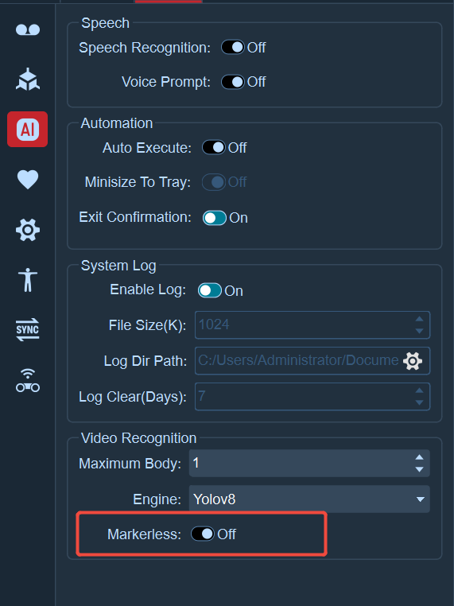Click the Log Dir Path field
Viewport: 454px width, 606px height.
click(312, 360)
